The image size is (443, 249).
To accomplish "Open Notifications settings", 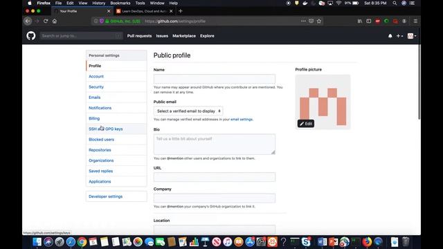I will [116, 108].
